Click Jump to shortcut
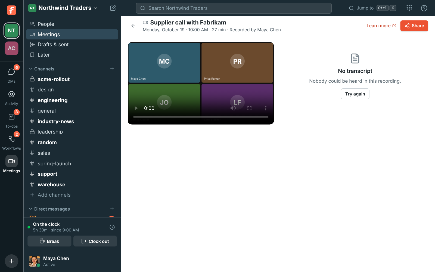The image size is (435, 272). 372,8
